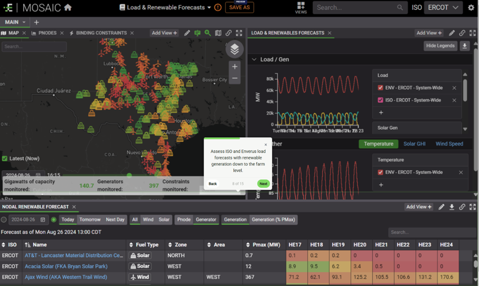This screenshot has width=479, height=286.
Task: Collapse the Load / Gen section
Action: (x=255, y=60)
